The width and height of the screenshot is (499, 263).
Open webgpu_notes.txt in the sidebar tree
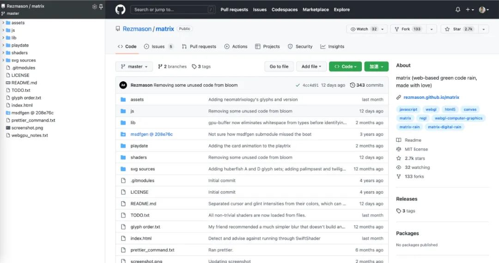click(30, 135)
